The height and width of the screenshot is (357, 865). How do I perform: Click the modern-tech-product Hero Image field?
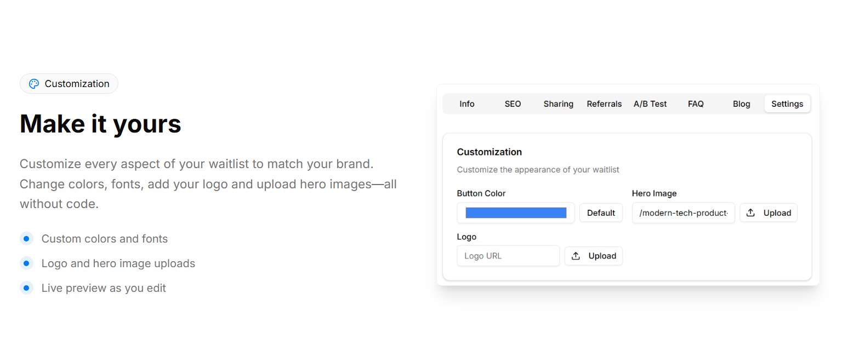click(x=683, y=212)
